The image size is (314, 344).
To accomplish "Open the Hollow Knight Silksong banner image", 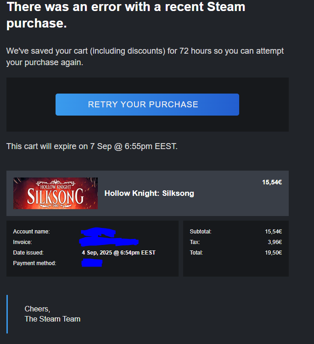I will [56, 193].
